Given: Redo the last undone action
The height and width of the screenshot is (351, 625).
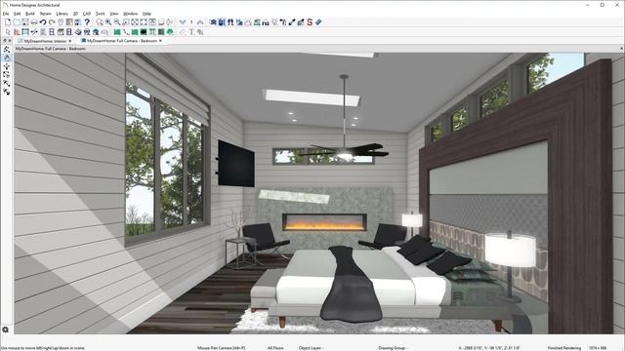Looking at the screenshot, I should (x=52, y=22).
